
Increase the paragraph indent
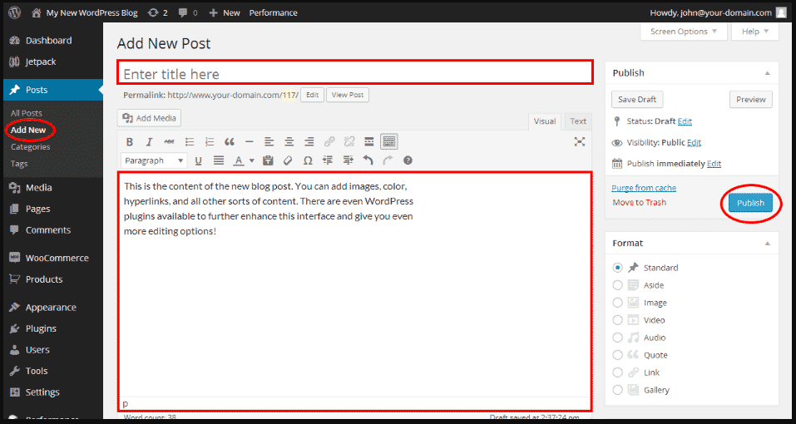tap(348, 160)
